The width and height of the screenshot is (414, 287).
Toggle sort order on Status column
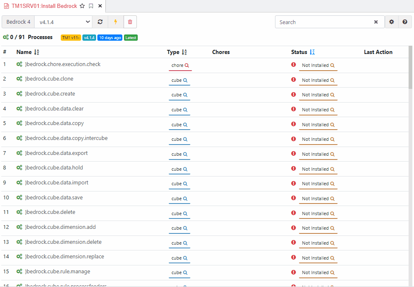click(x=312, y=52)
